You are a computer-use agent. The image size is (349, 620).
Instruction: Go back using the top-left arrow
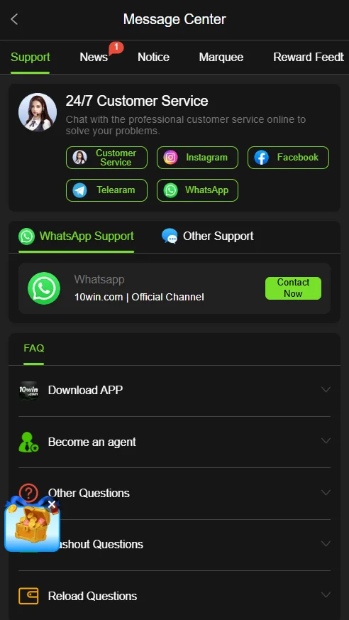[15, 19]
